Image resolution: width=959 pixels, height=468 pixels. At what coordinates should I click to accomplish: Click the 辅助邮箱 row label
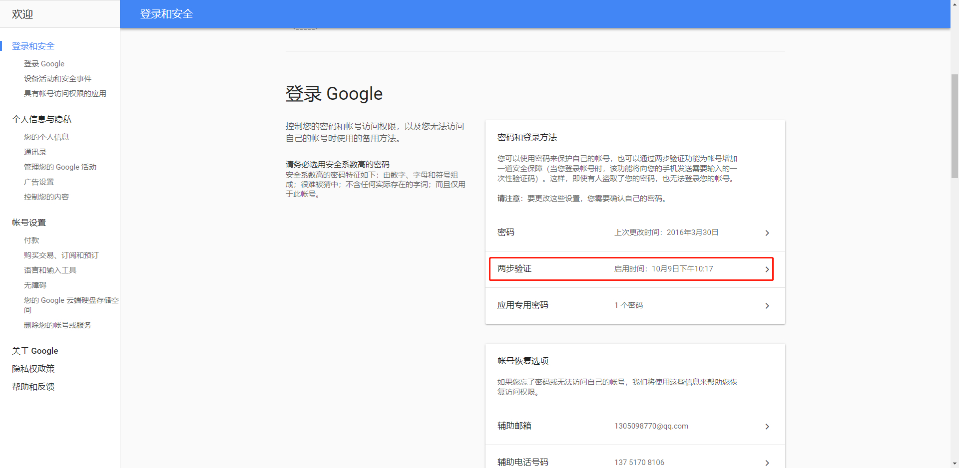point(514,426)
